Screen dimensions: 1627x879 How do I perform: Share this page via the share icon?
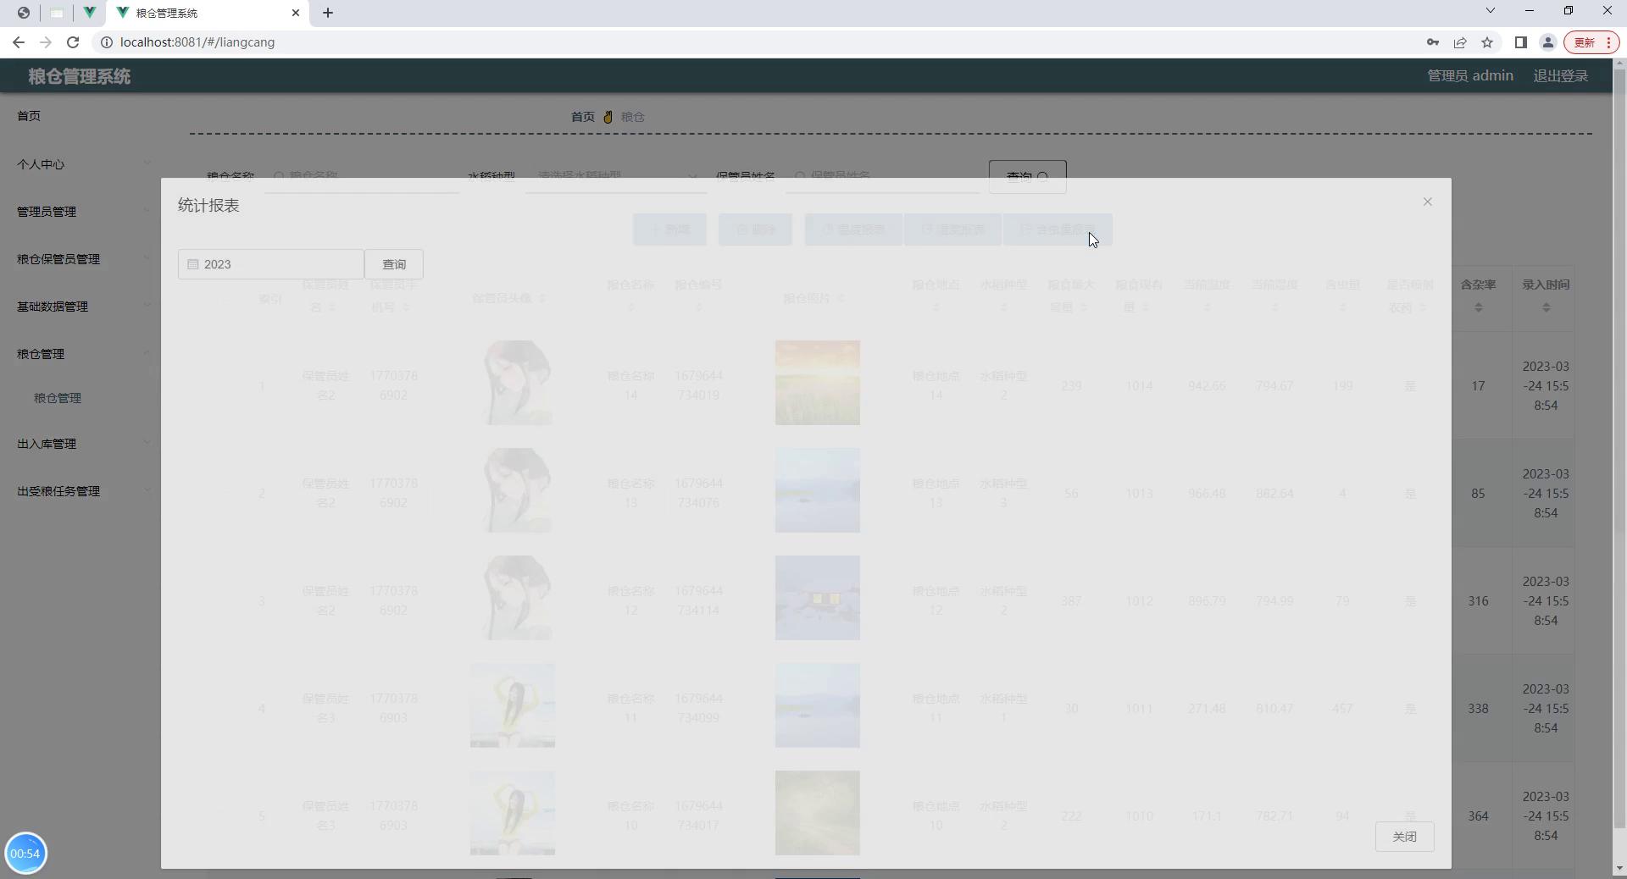(x=1460, y=42)
